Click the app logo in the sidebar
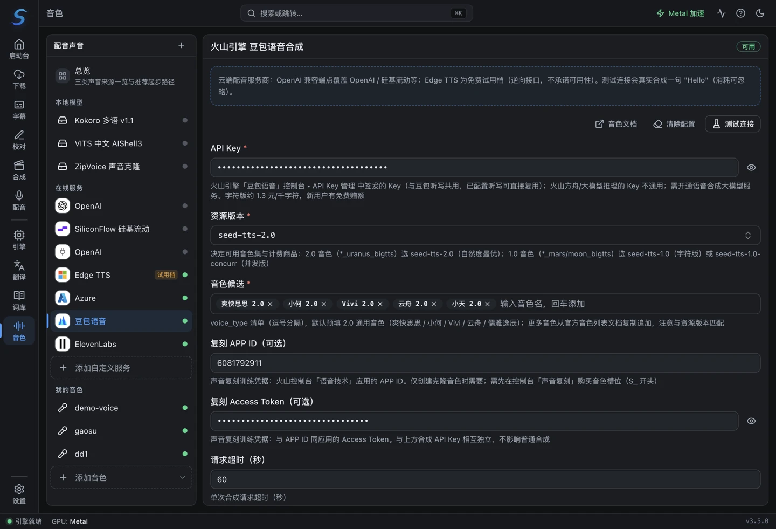The width and height of the screenshot is (776, 529). tap(19, 17)
